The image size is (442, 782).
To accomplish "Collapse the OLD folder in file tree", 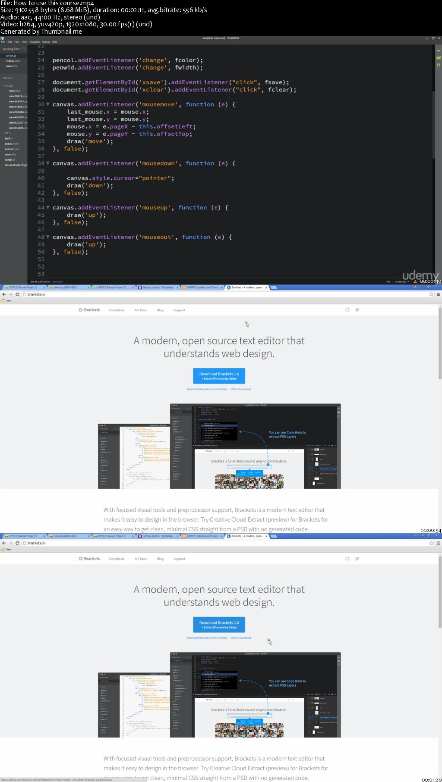I will 6,133.
